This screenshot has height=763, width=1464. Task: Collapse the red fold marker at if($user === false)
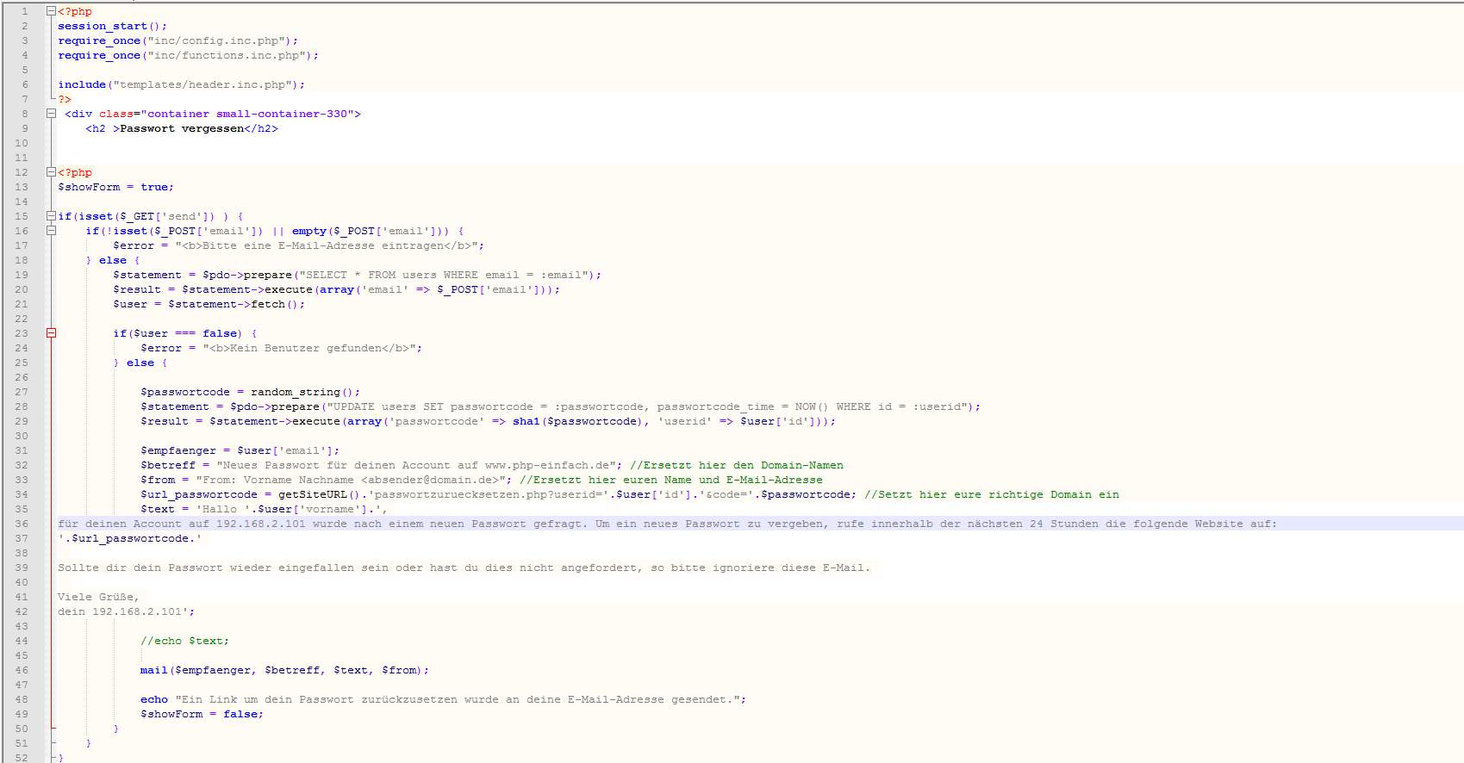pyautogui.click(x=51, y=333)
